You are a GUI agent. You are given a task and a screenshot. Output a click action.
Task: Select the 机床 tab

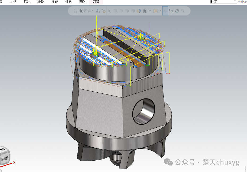[x=68, y=2]
